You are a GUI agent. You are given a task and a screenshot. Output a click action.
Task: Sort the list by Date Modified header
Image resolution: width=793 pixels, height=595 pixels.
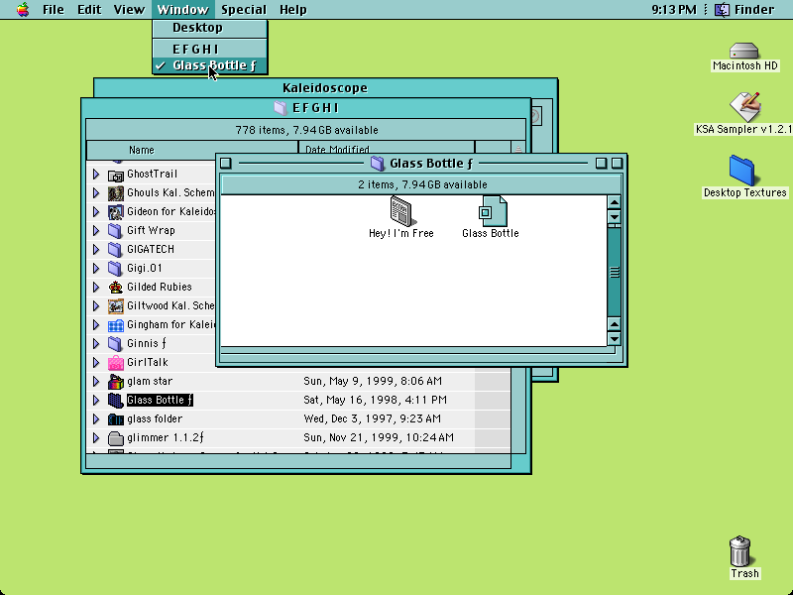387,149
